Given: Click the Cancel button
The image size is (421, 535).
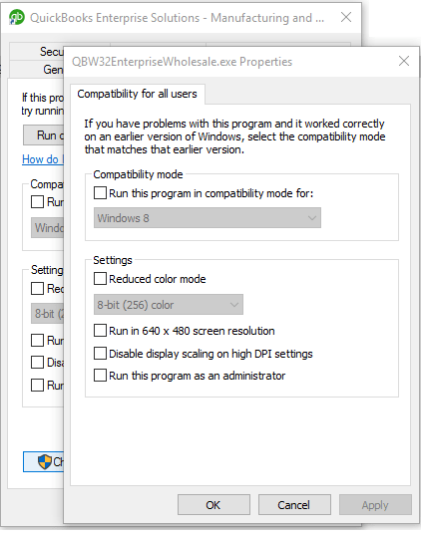Looking at the screenshot, I should tap(294, 505).
